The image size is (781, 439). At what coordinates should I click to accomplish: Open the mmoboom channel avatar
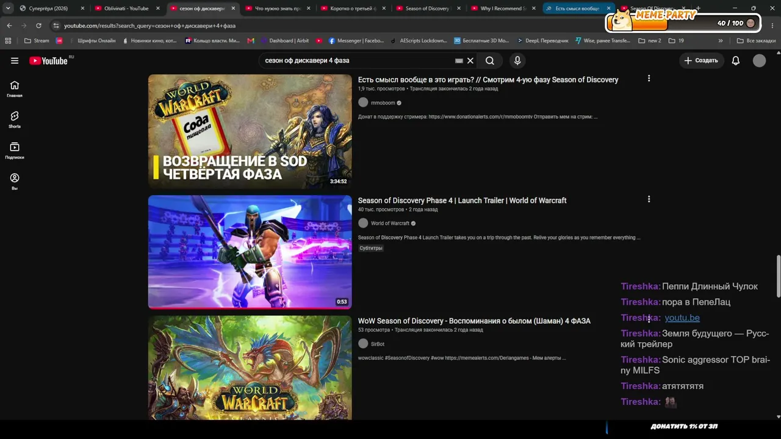pyautogui.click(x=363, y=102)
